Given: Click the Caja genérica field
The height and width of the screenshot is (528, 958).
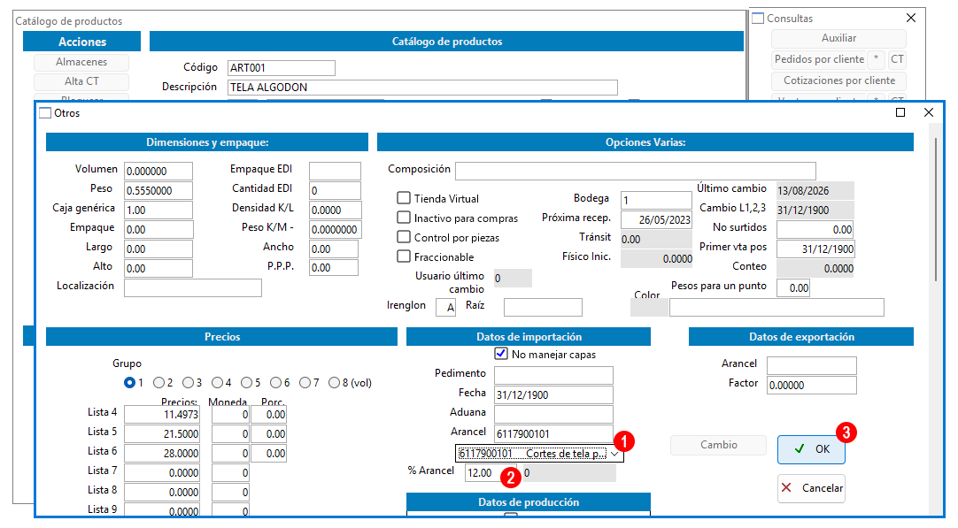Looking at the screenshot, I should pos(158,210).
